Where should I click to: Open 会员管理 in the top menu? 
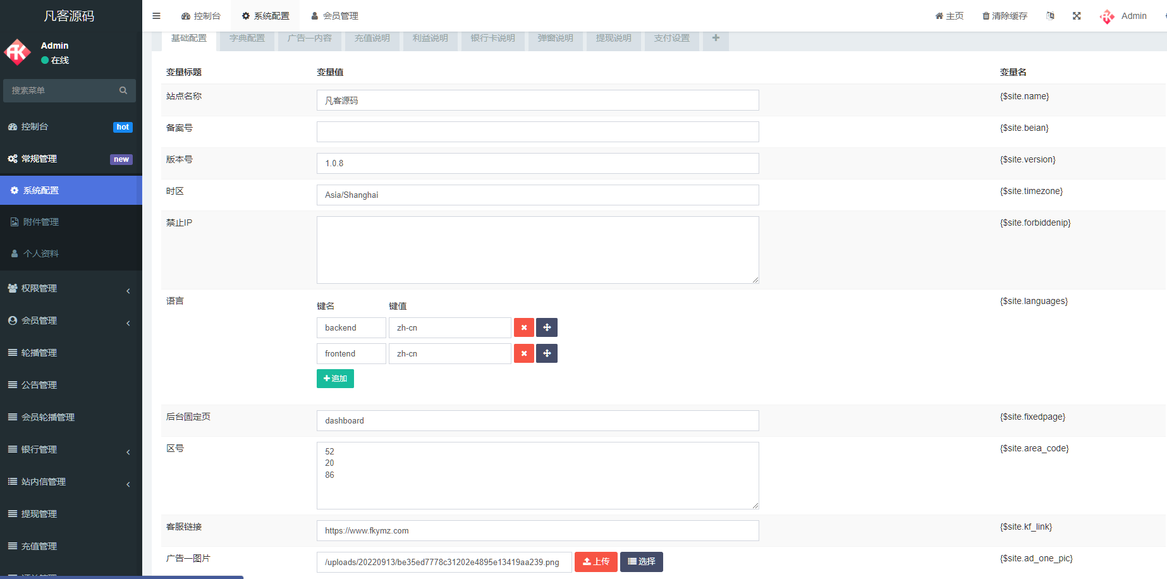click(x=334, y=16)
